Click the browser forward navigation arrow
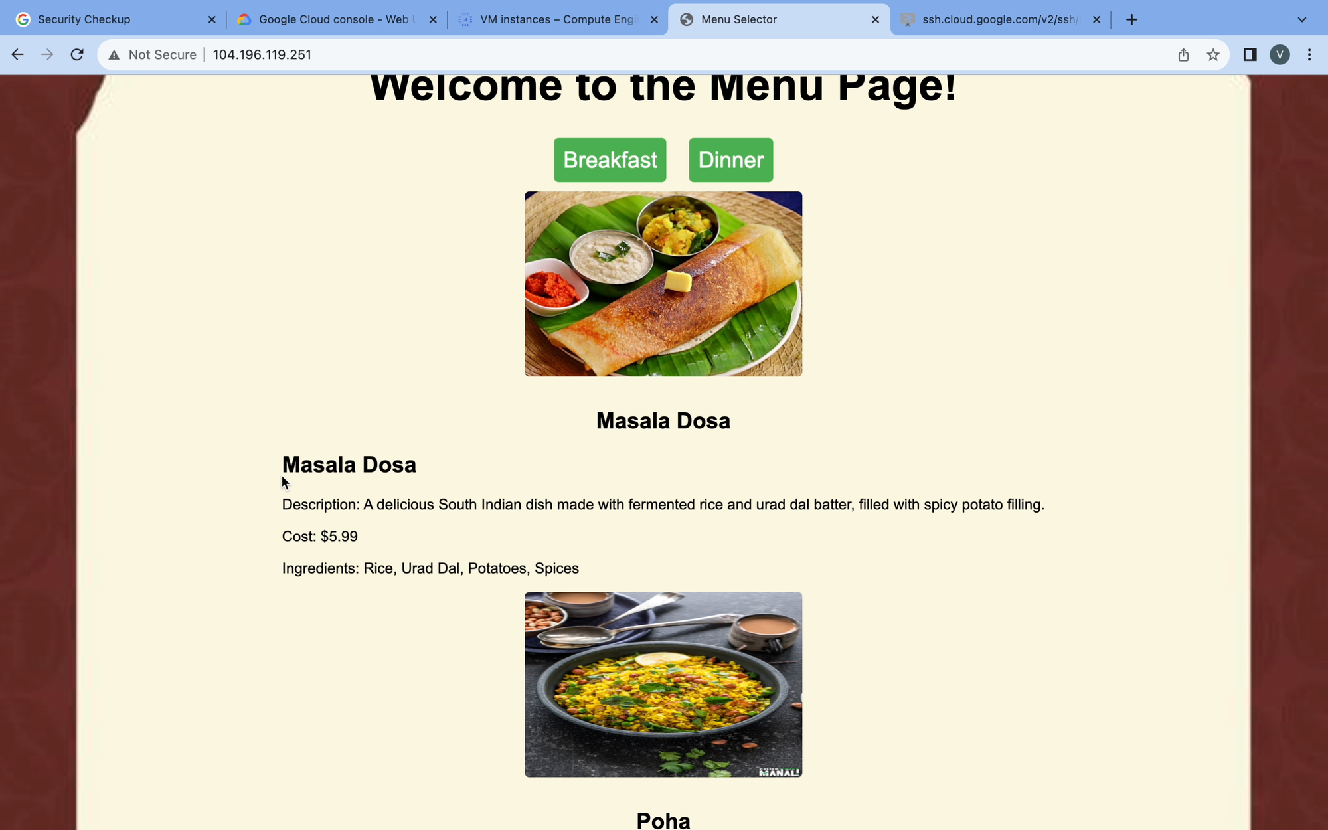Viewport: 1328px width, 830px height. pyautogui.click(x=46, y=54)
